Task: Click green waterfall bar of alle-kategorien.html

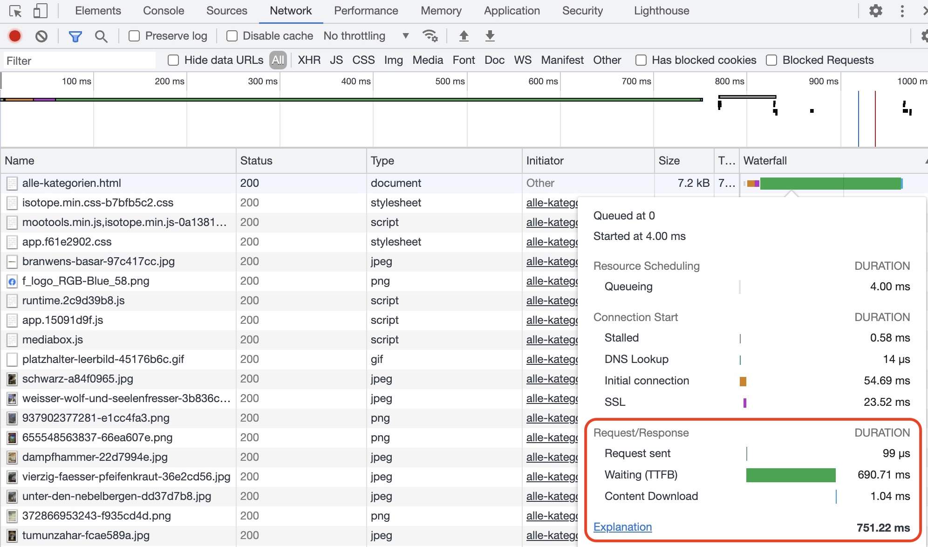Action: [831, 184]
